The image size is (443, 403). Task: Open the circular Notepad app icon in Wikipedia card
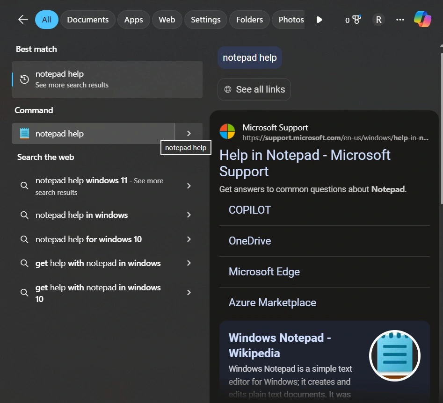[394, 355]
